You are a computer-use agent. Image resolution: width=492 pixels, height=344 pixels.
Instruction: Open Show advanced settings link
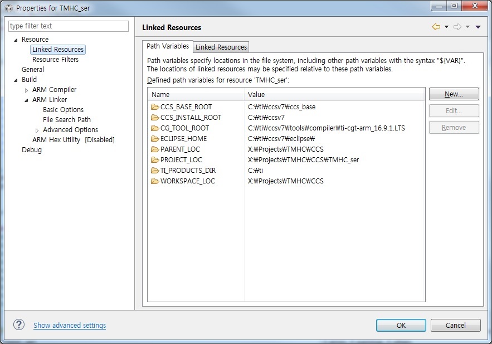pos(70,325)
